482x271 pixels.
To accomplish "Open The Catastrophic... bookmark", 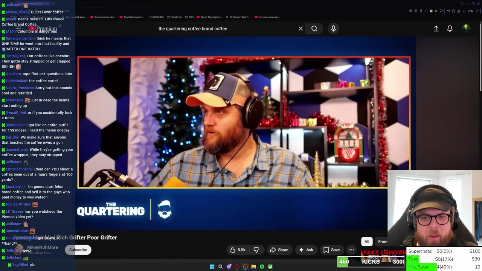I will click(131, 17).
